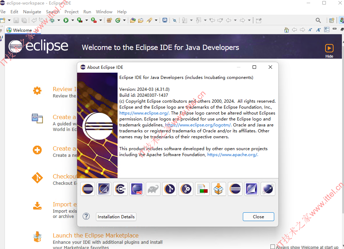
Task: Expand the Next Annotation dropdown arrow
Action: coord(191,20)
